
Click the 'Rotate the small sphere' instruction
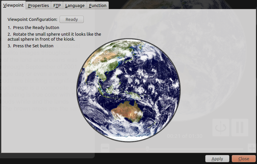[x=54, y=37]
